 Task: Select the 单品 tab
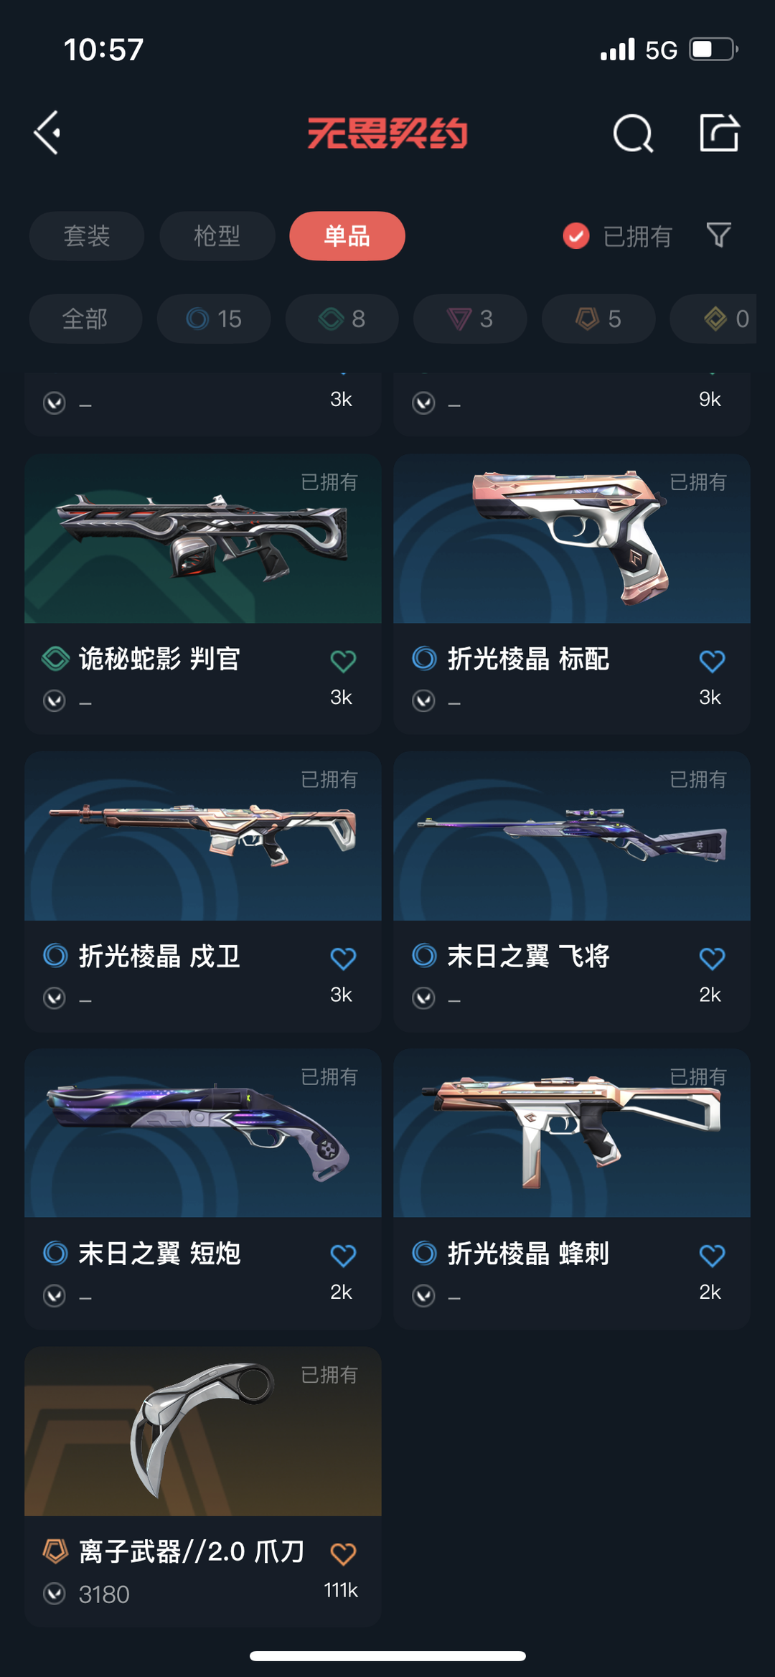coord(347,236)
